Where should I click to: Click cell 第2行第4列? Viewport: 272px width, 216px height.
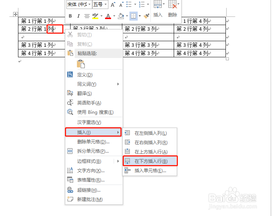click(200, 29)
